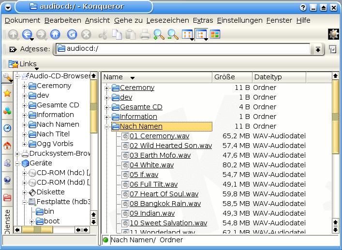Click the Stop loading icon
The height and width of the screenshot is (250, 342).
pos(86,34)
